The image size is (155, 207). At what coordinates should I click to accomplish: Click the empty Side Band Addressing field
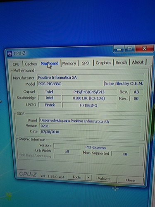[67, 156]
